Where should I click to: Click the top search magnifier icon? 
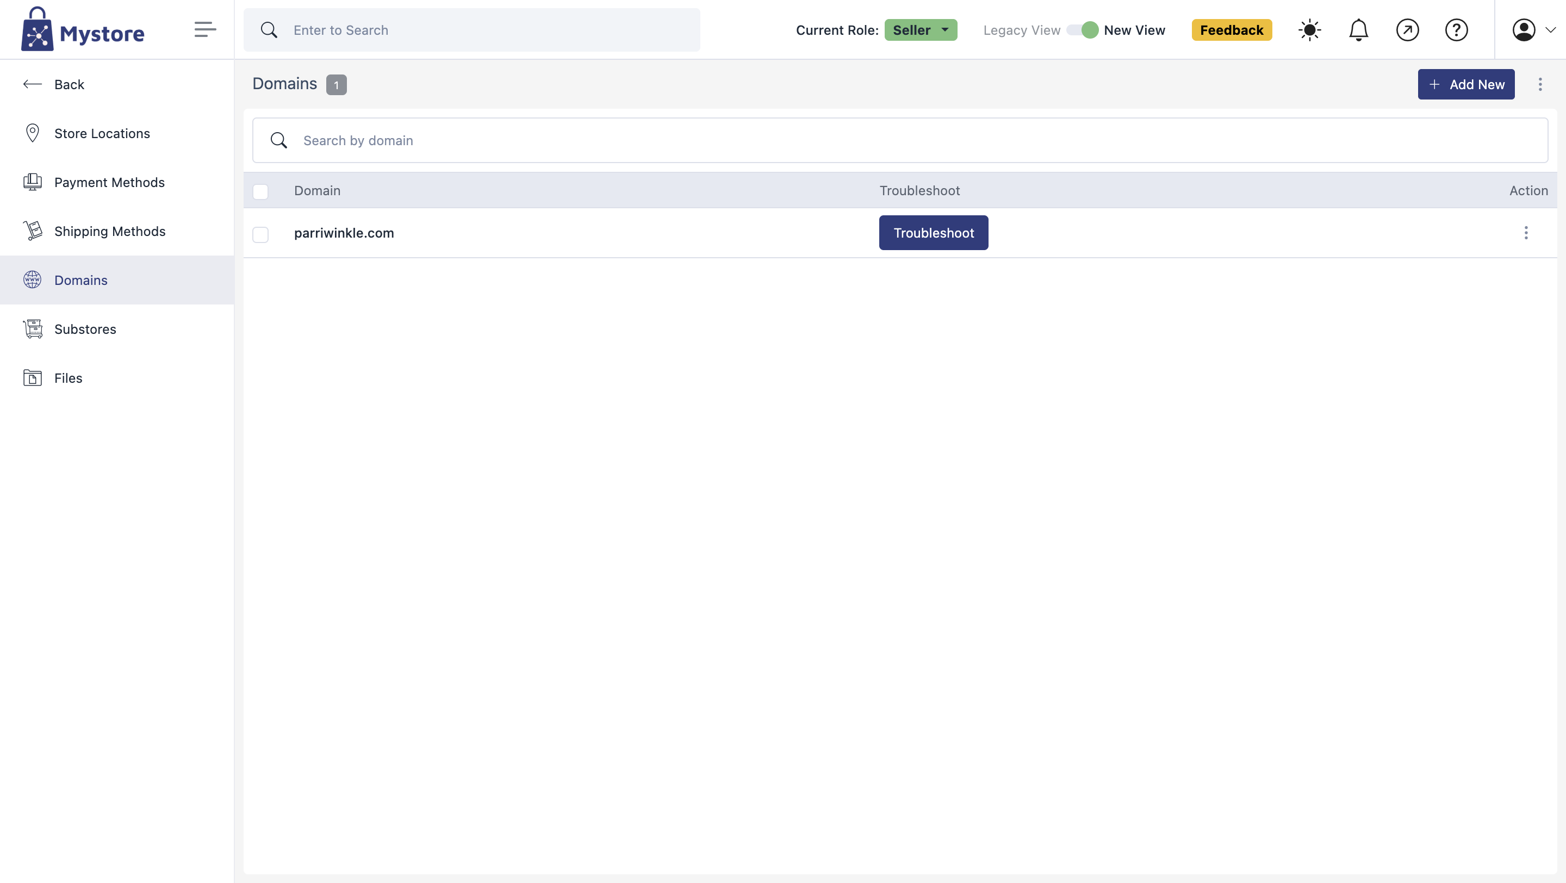pyautogui.click(x=269, y=30)
